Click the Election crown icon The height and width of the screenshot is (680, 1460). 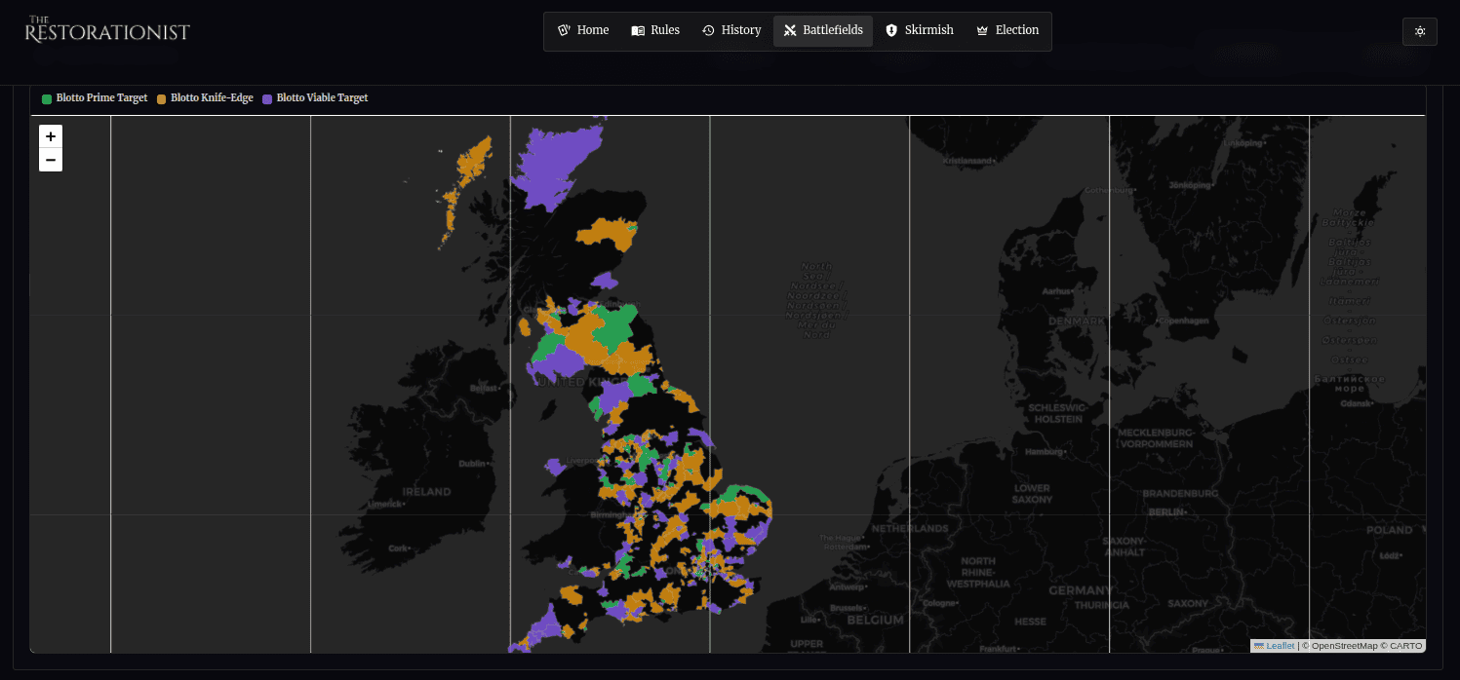click(982, 30)
